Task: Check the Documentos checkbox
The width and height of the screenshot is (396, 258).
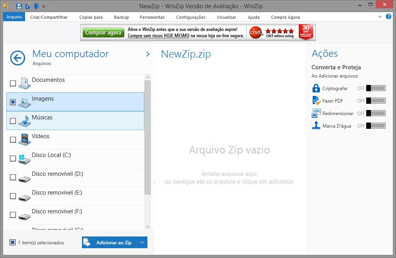Action: tap(13, 83)
